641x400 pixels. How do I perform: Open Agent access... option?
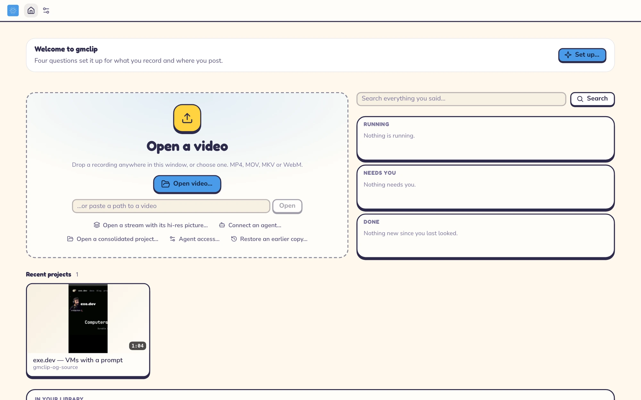pyautogui.click(x=195, y=239)
